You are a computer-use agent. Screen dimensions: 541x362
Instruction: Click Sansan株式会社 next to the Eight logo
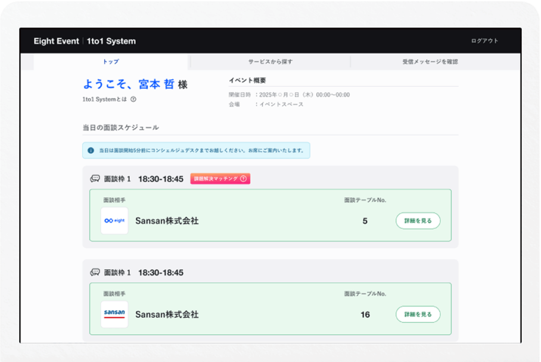pyautogui.click(x=167, y=221)
